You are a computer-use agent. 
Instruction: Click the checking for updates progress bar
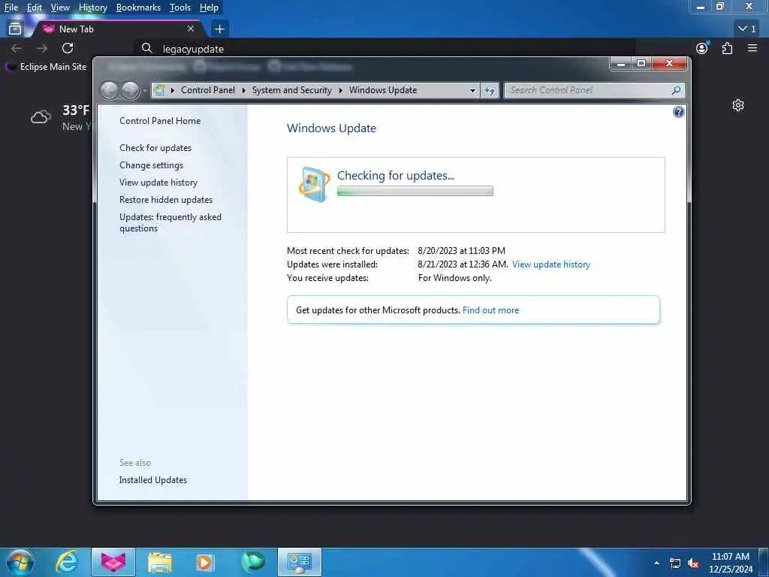(415, 191)
